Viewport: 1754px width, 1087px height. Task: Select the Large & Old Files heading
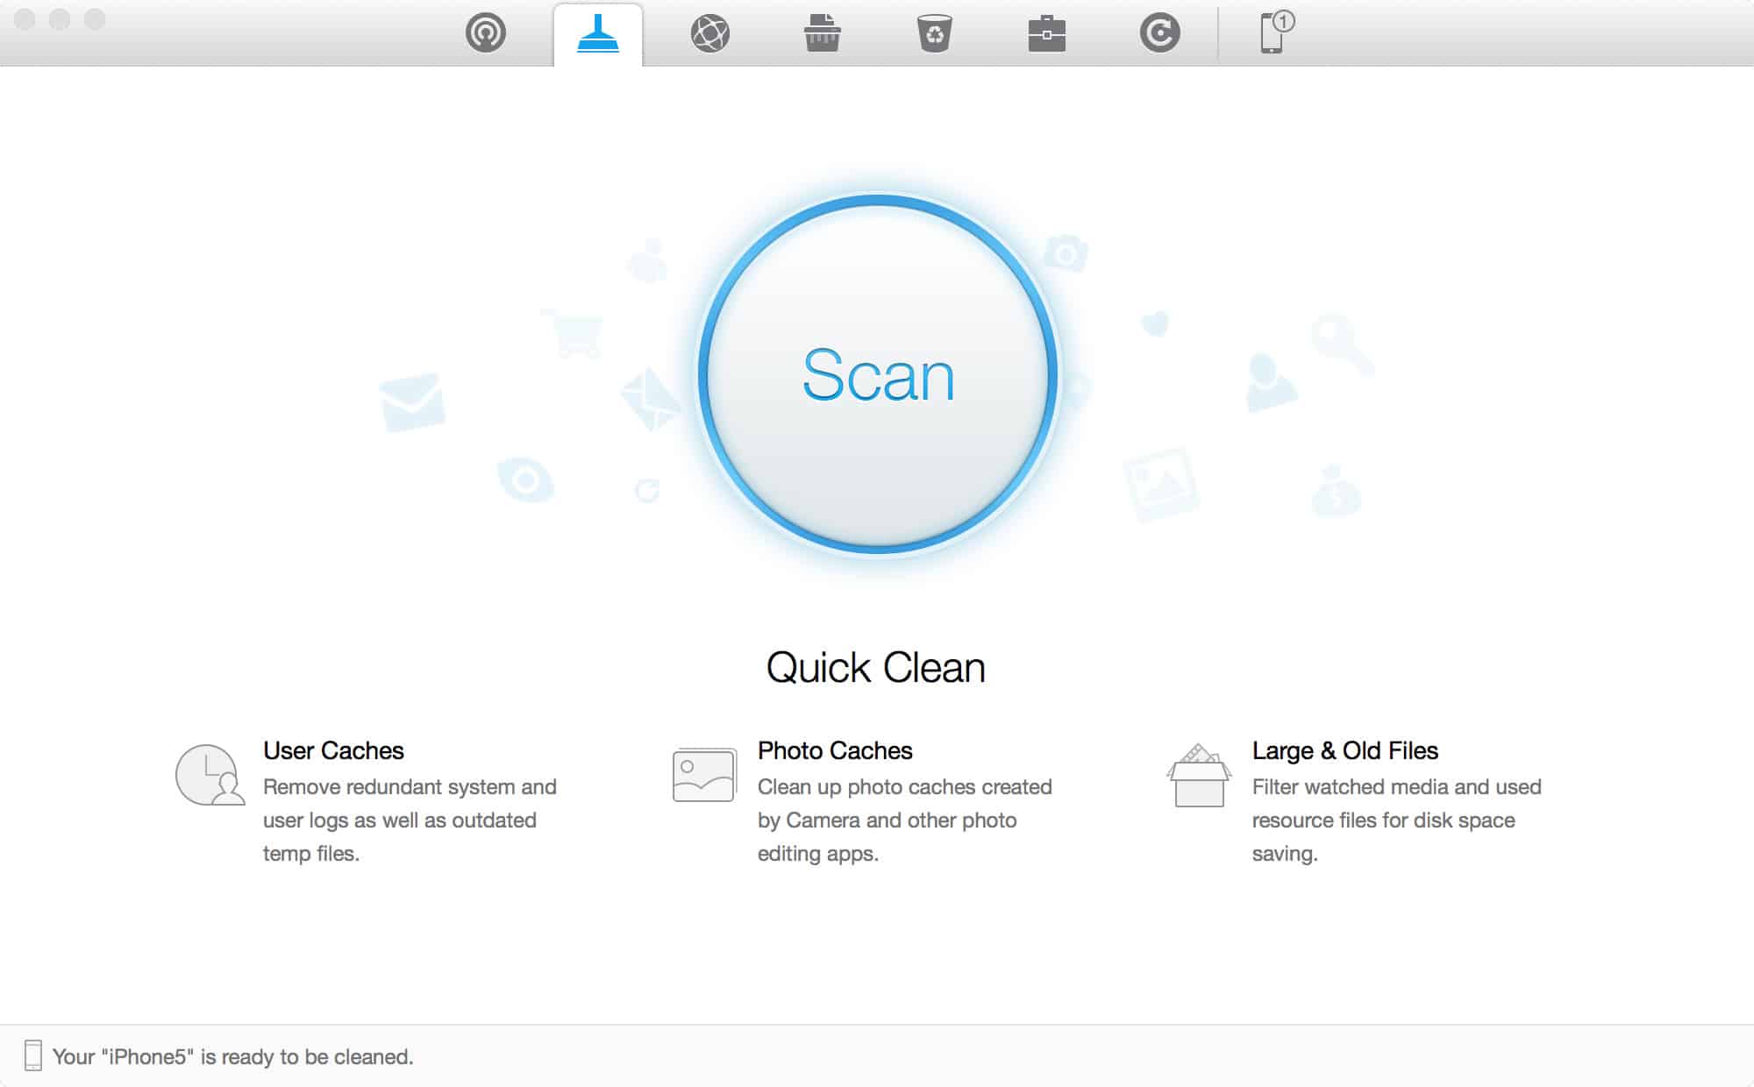coord(1344,750)
